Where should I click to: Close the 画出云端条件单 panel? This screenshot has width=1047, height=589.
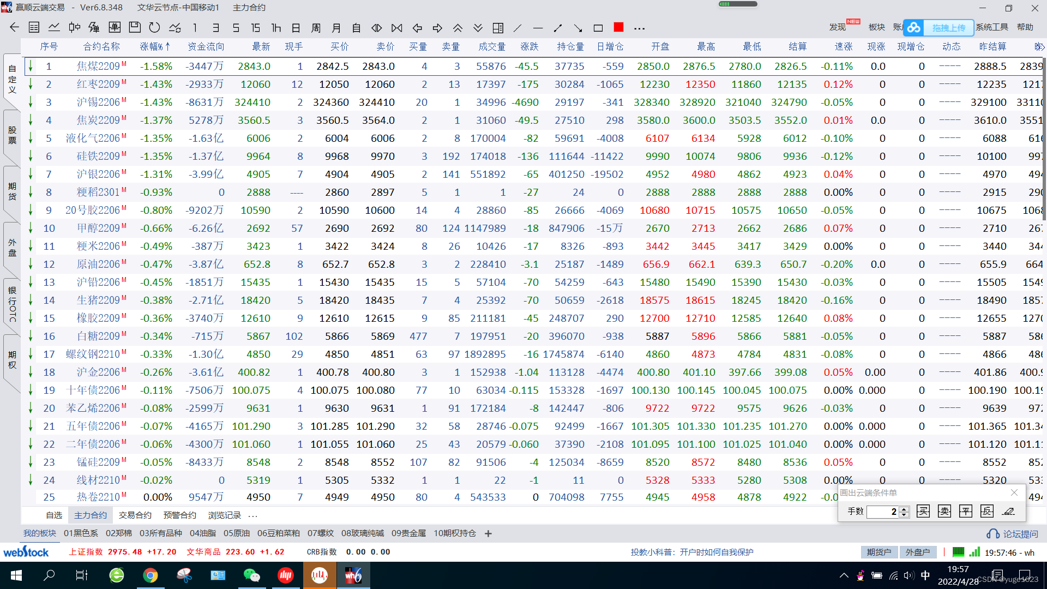pyautogui.click(x=1014, y=492)
